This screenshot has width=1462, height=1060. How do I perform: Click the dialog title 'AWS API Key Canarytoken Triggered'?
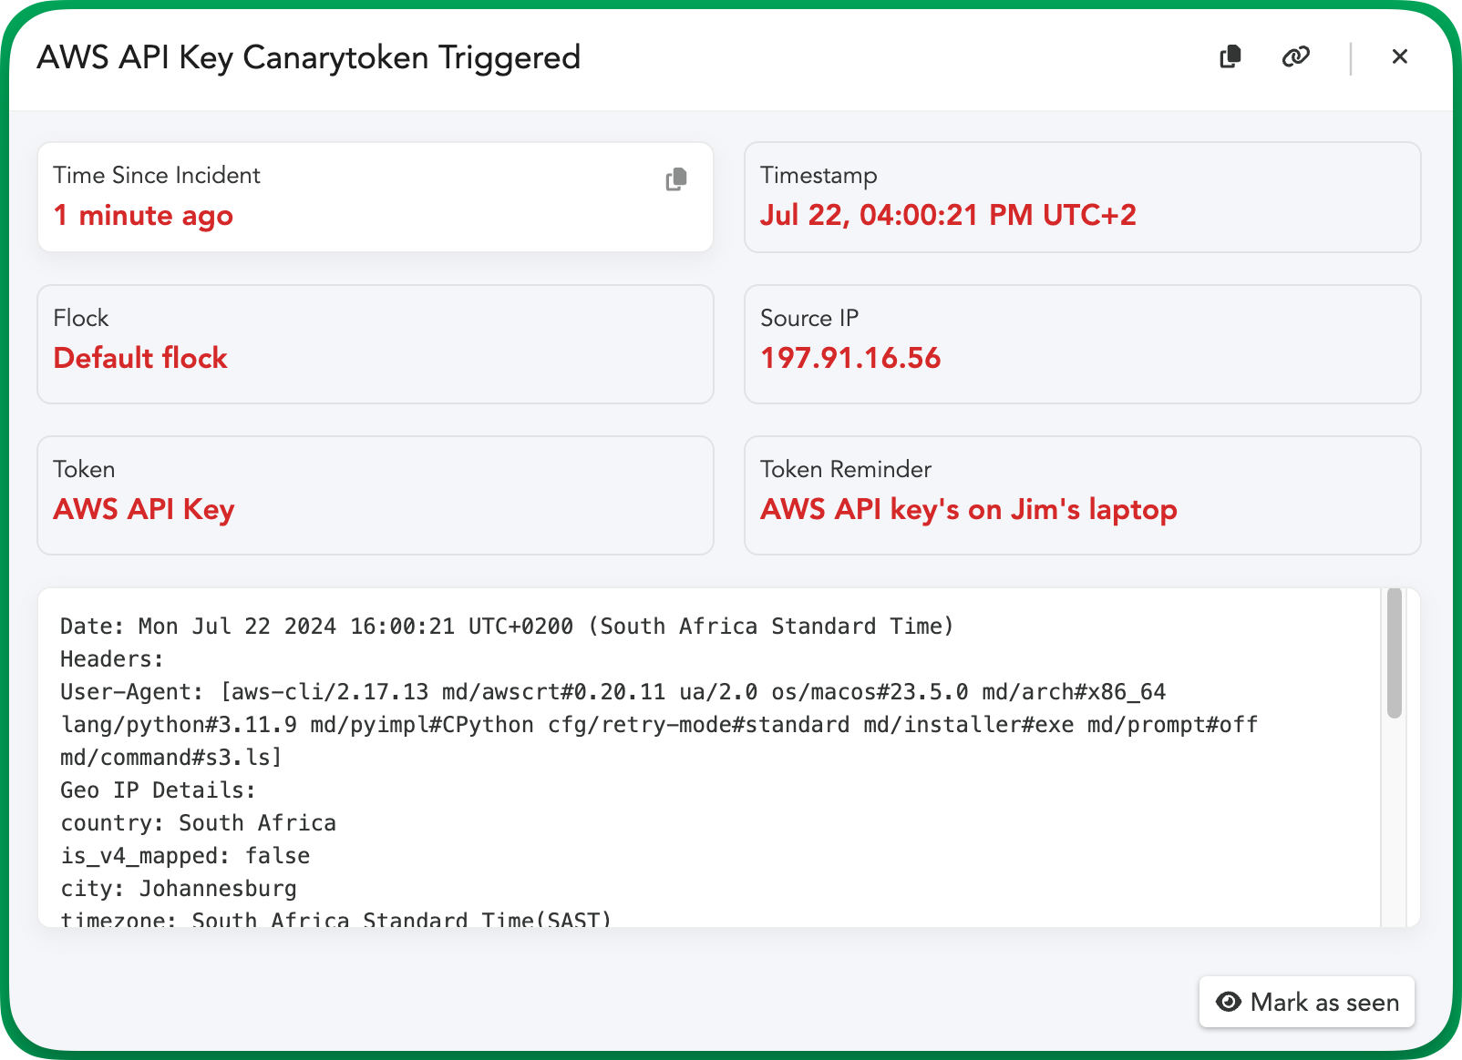pyautogui.click(x=308, y=57)
